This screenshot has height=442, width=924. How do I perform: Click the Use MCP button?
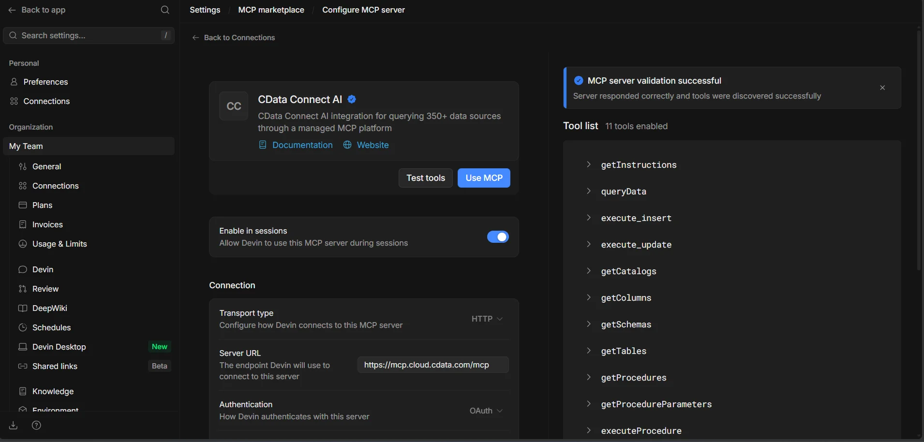(484, 178)
